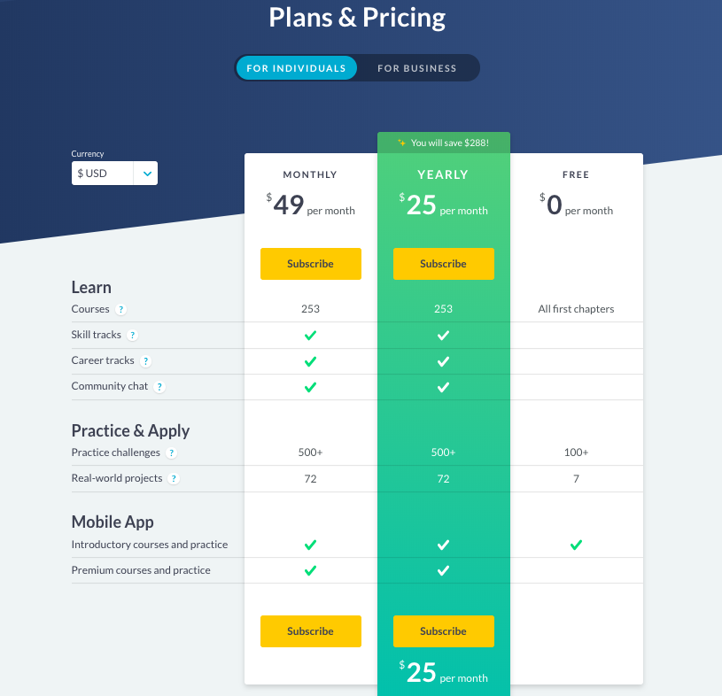This screenshot has height=696, width=722.
Task: Click the Community chat info icon
Action: (160, 387)
